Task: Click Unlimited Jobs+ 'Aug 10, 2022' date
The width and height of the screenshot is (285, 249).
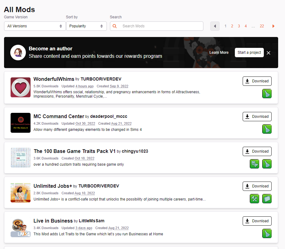Action: tap(85, 193)
